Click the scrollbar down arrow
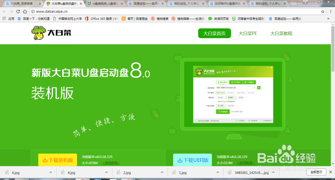The image size is (335, 180). (333, 164)
